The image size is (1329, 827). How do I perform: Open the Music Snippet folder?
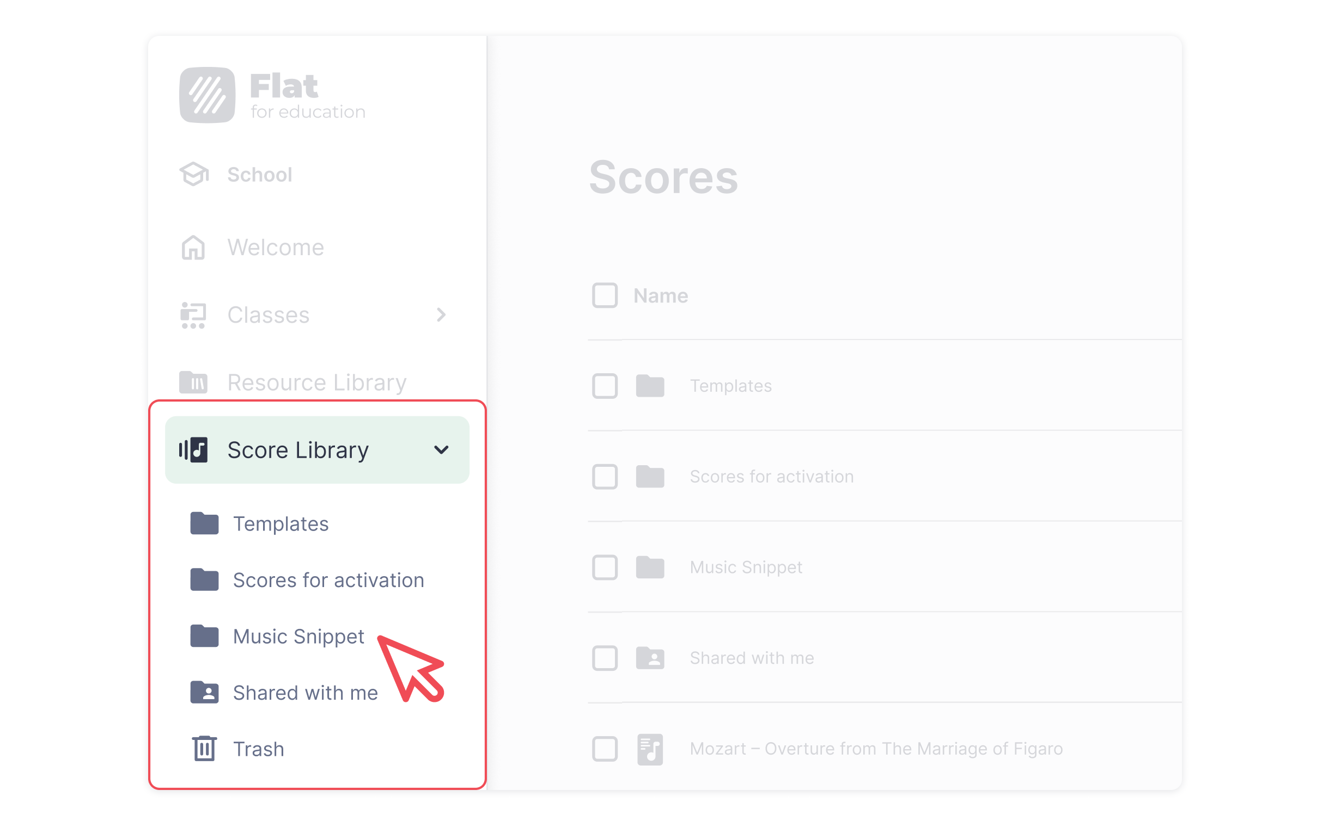point(300,637)
